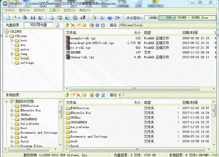Select the extra folder in the disc tree
This screenshot has height=157, width=219.
(25, 50)
